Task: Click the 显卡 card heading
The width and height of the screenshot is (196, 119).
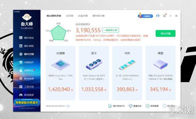Action: 94,53
